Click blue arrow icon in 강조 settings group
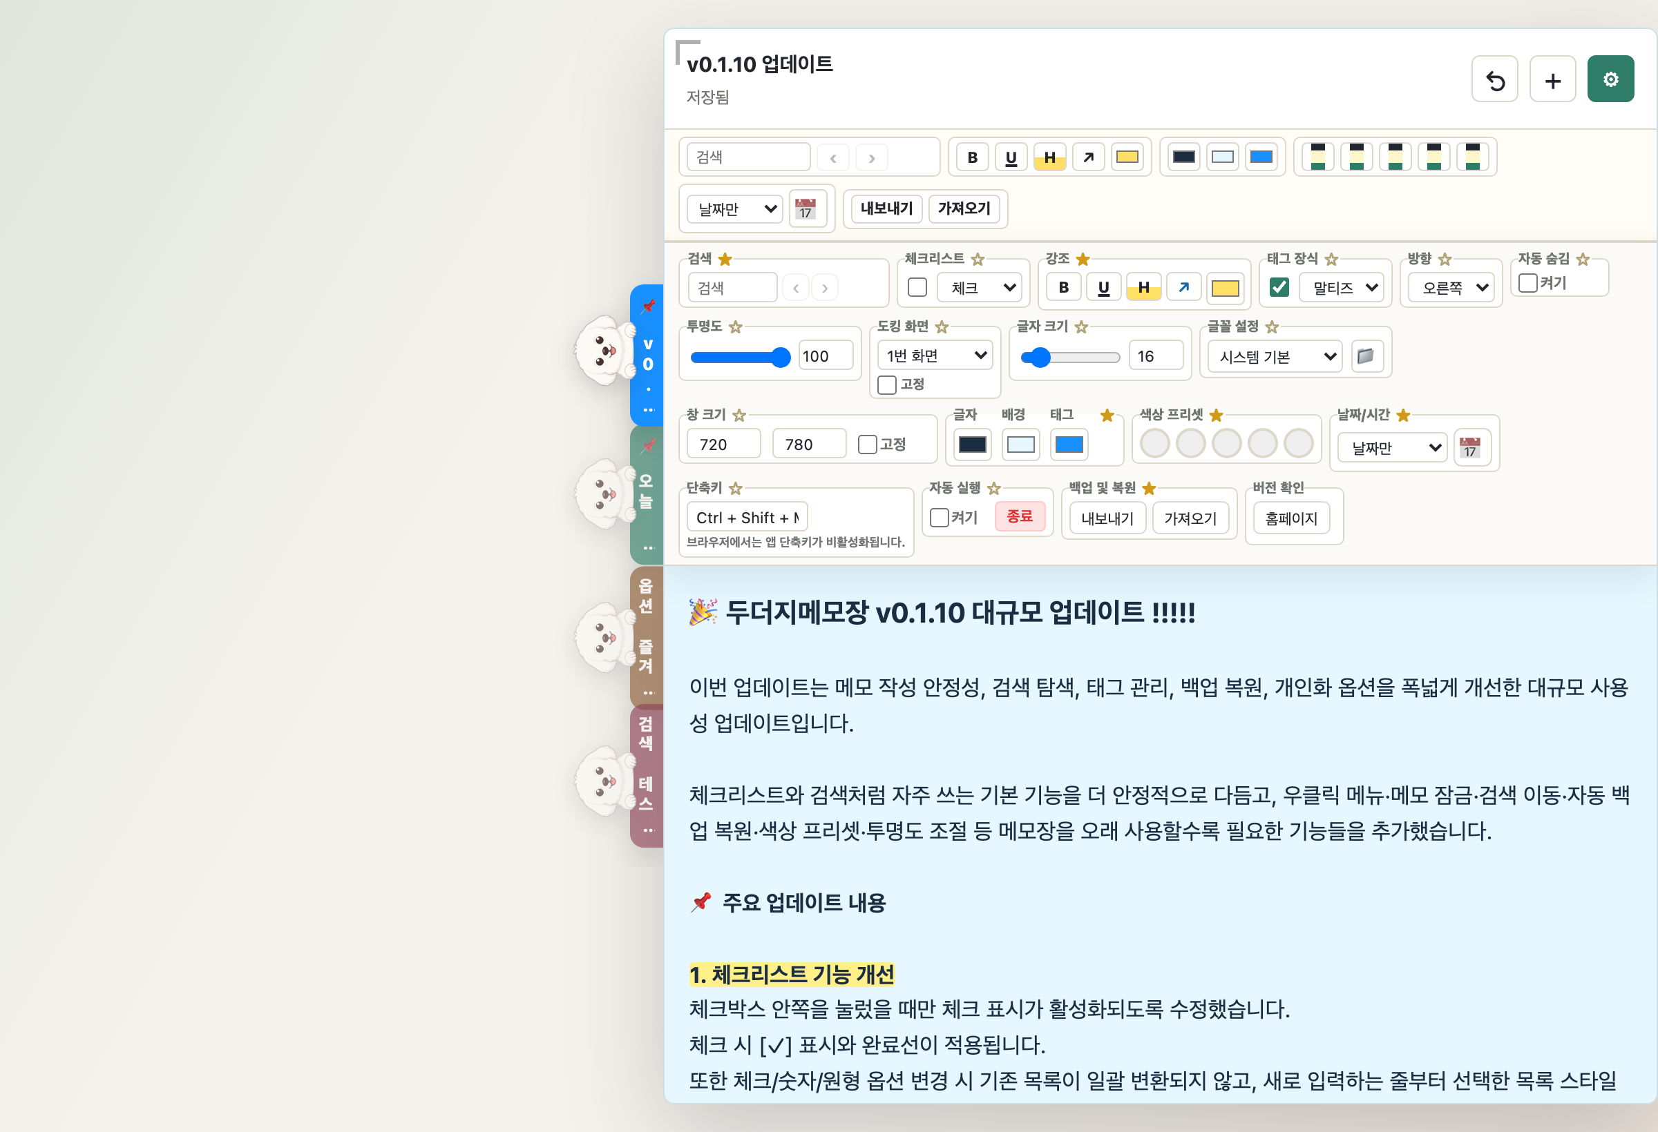 click(1183, 287)
